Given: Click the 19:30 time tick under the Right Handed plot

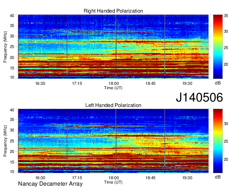Looking at the screenshot, I should click(187, 83).
